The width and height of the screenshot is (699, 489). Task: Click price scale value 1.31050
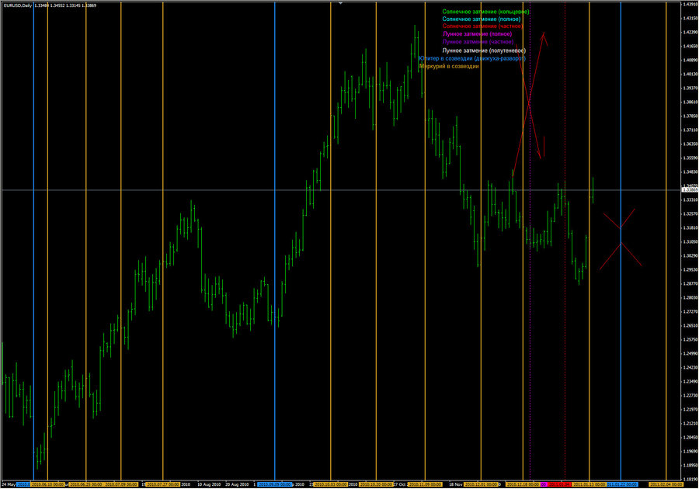(690, 242)
